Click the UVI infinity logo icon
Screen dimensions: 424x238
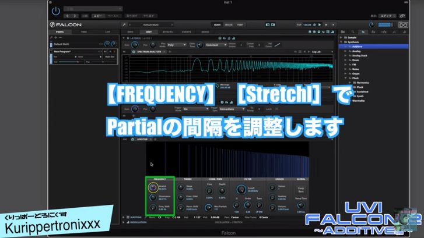(x=403, y=25)
